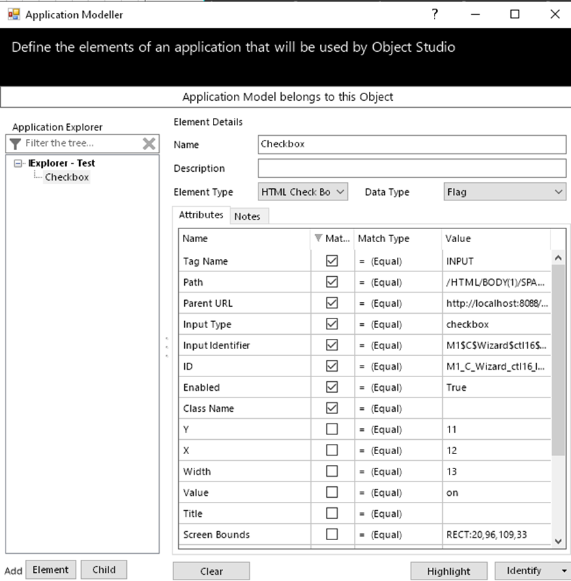Change the Path match type

coord(398,282)
